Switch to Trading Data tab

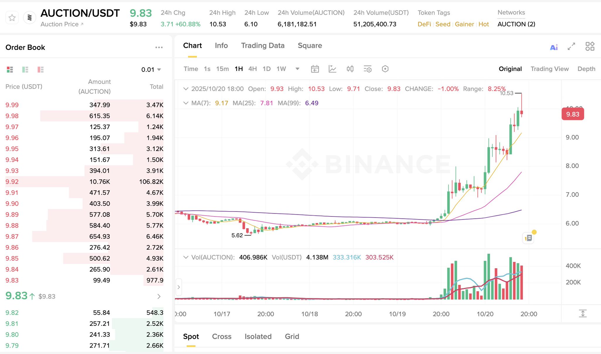click(263, 45)
